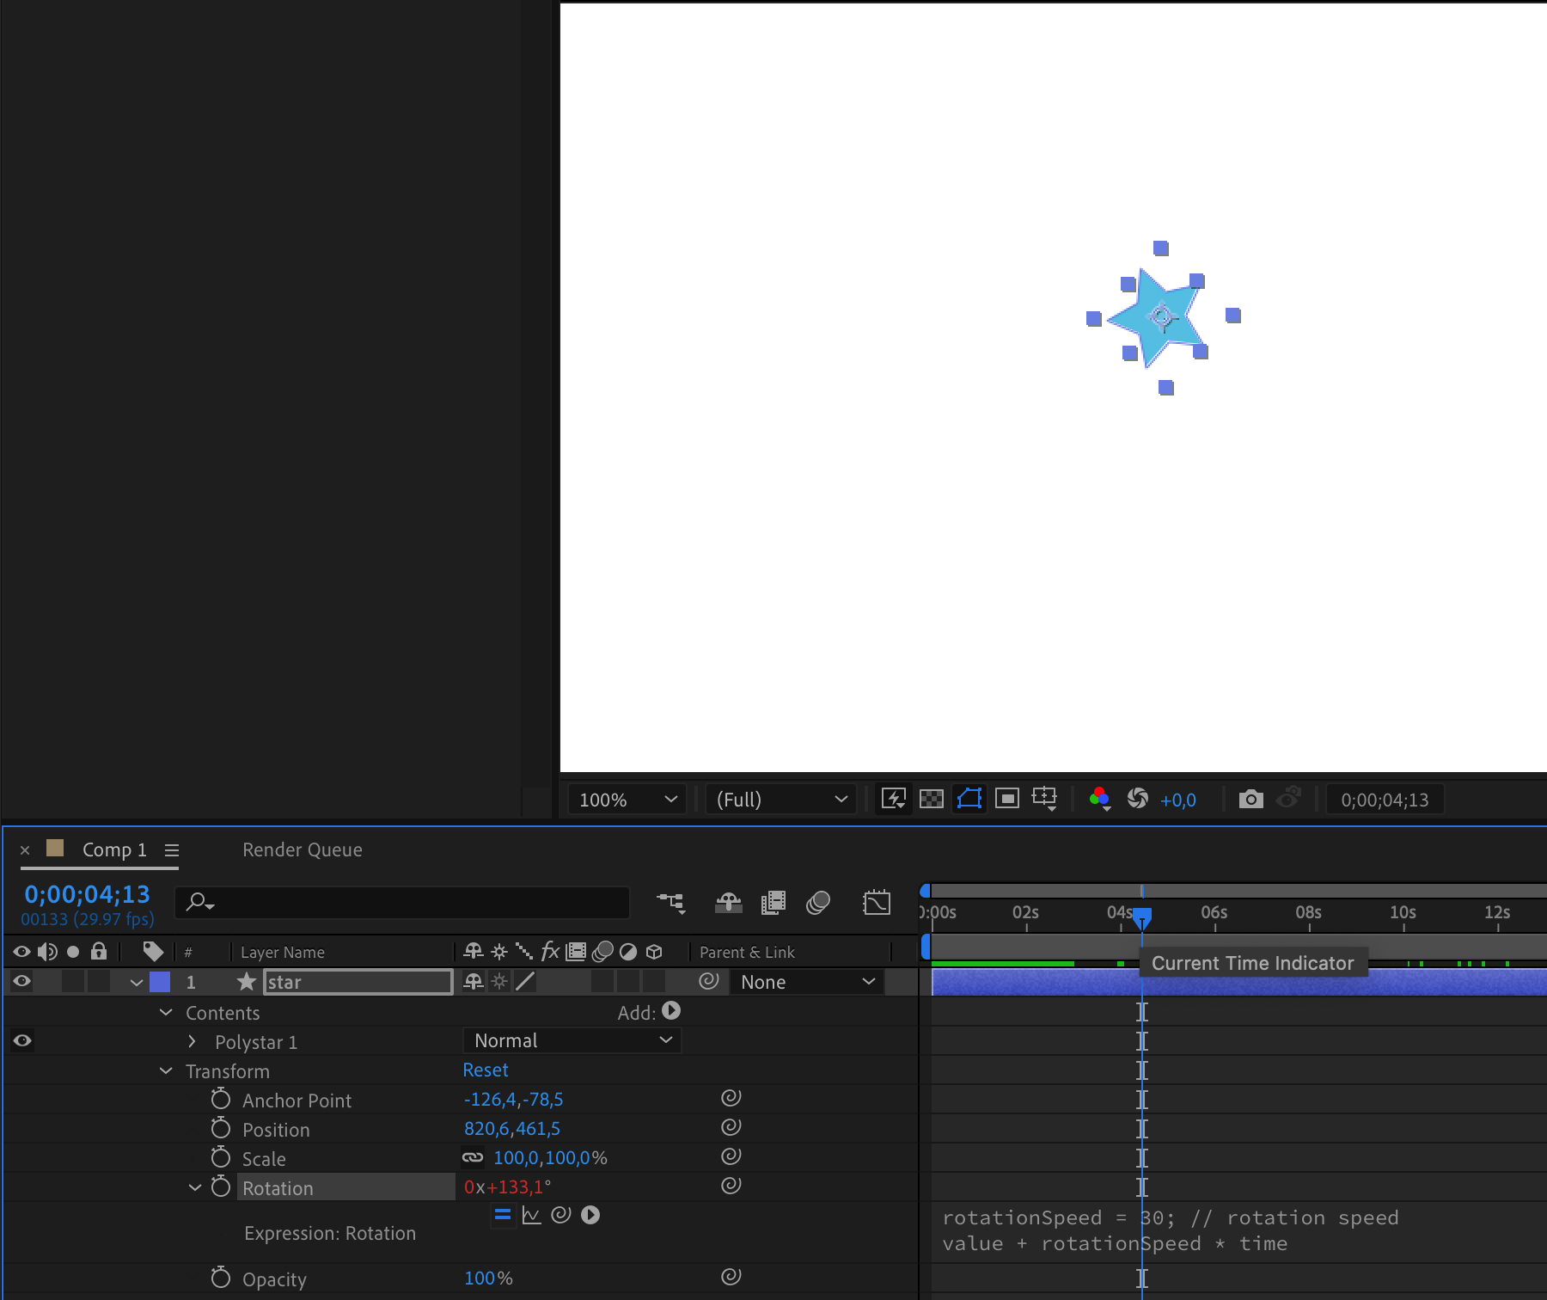Open the Comp 1 panel menu
Viewport: 1547px width, 1300px height.
[172, 850]
